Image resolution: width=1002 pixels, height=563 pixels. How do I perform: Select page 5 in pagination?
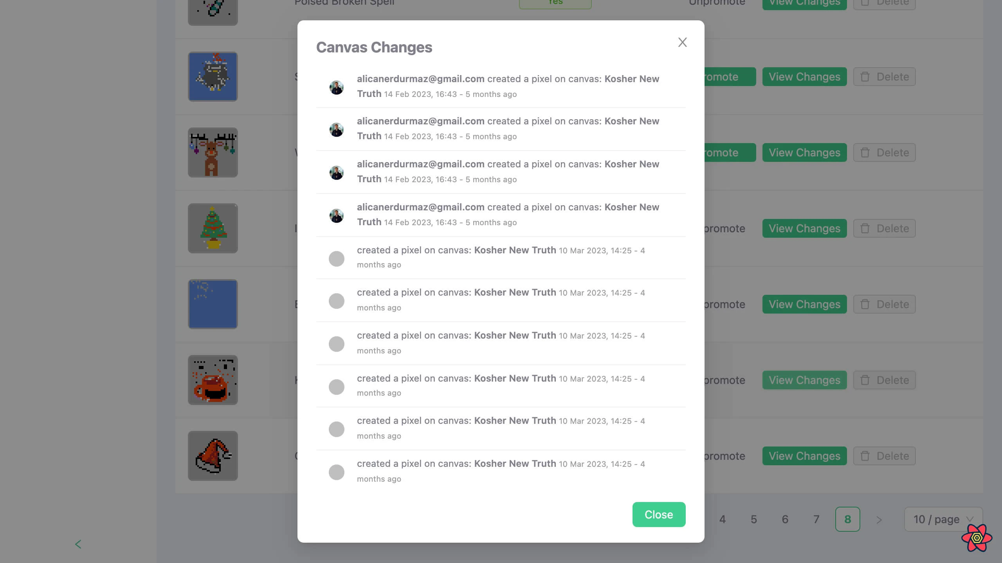click(x=753, y=519)
